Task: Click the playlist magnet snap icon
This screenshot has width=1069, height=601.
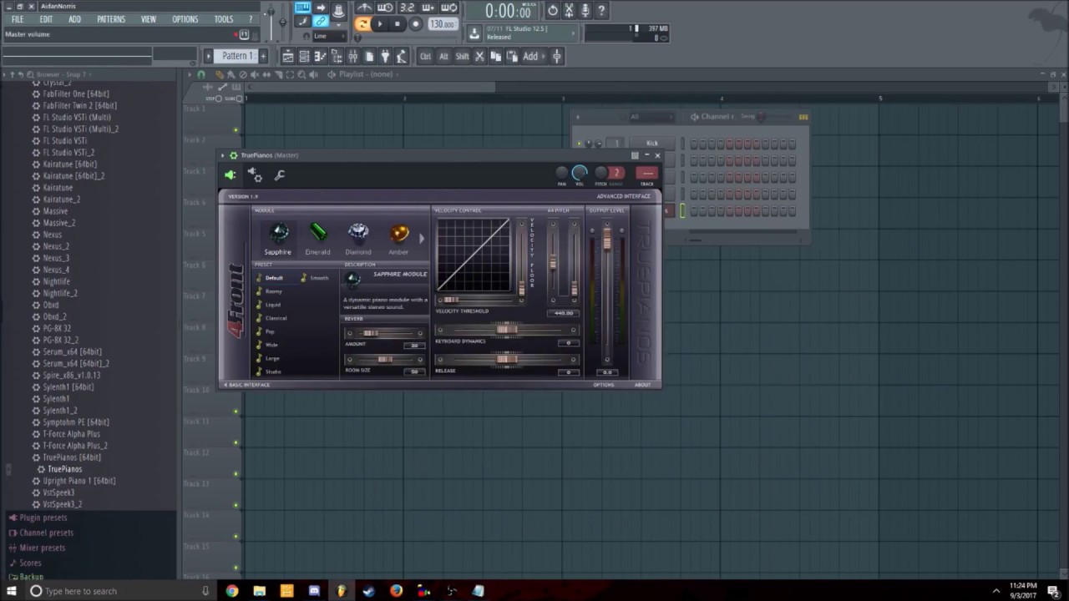Action: point(200,74)
